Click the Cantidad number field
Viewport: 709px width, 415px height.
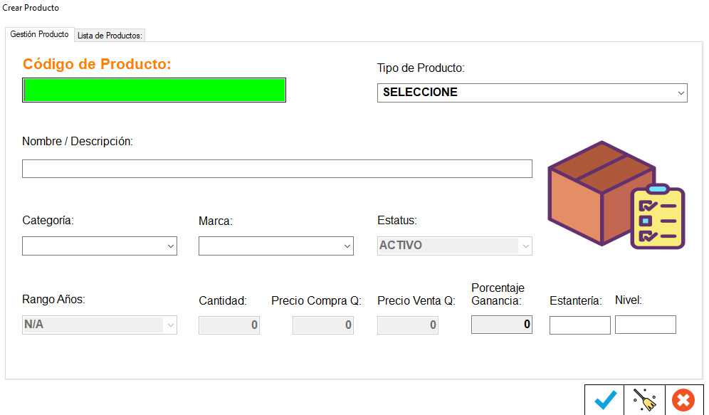coord(229,325)
